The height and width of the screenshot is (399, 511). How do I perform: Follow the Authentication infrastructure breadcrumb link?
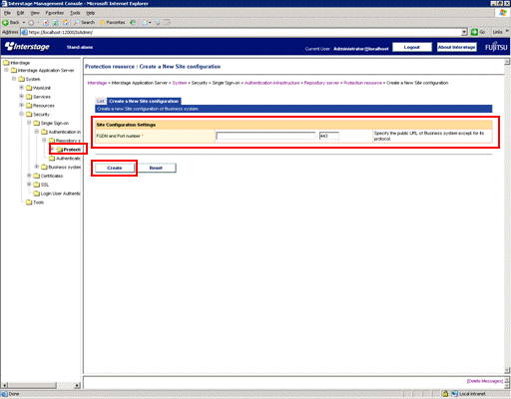click(271, 83)
